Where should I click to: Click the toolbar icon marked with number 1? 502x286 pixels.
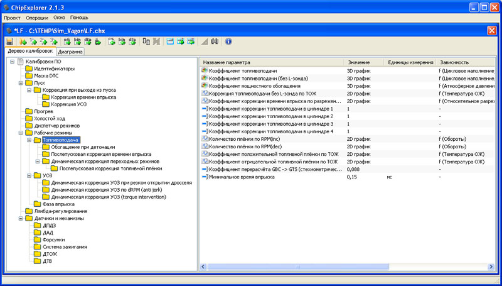pos(34,41)
